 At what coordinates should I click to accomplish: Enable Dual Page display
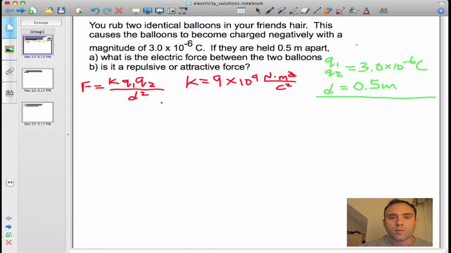(160, 11)
